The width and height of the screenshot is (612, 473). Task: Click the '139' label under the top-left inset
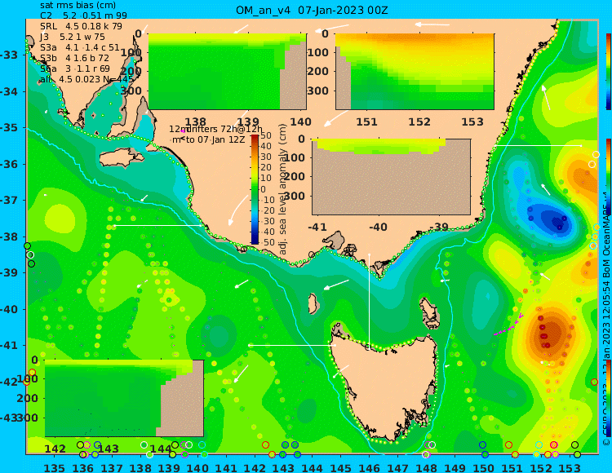[x=248, y=122]
